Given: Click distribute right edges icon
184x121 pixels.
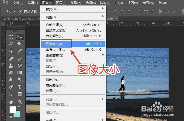Looking at the screenshot, I should pyautogui.click(x=174, y=11).
